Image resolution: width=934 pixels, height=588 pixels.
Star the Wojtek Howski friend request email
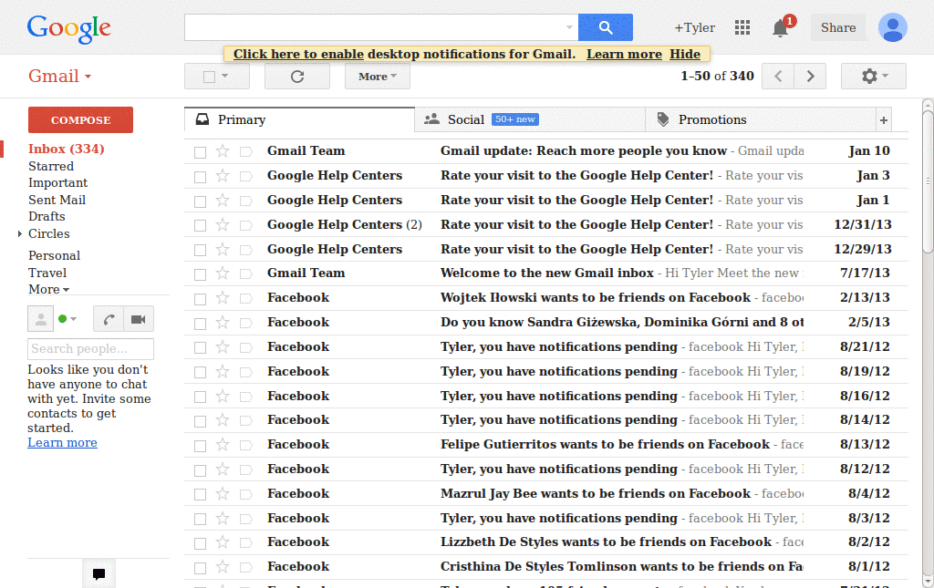tap(223, 297)
